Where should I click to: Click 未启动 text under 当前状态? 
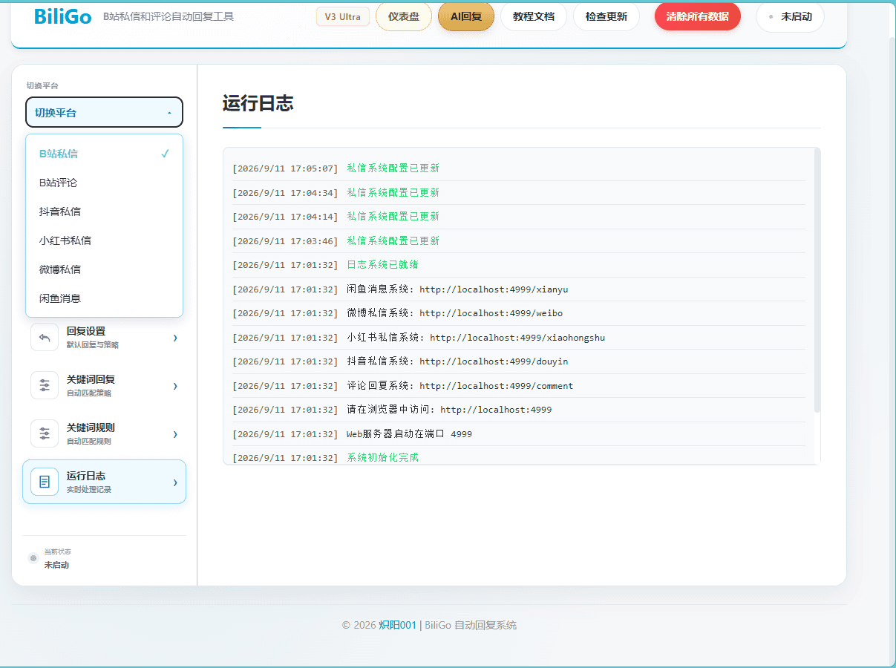[56, 565]
